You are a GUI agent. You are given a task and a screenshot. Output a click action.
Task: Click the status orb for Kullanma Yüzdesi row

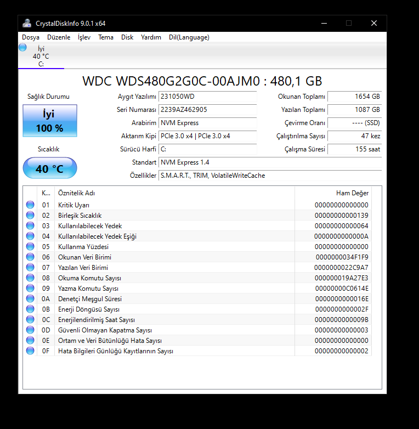coord(30,246)
